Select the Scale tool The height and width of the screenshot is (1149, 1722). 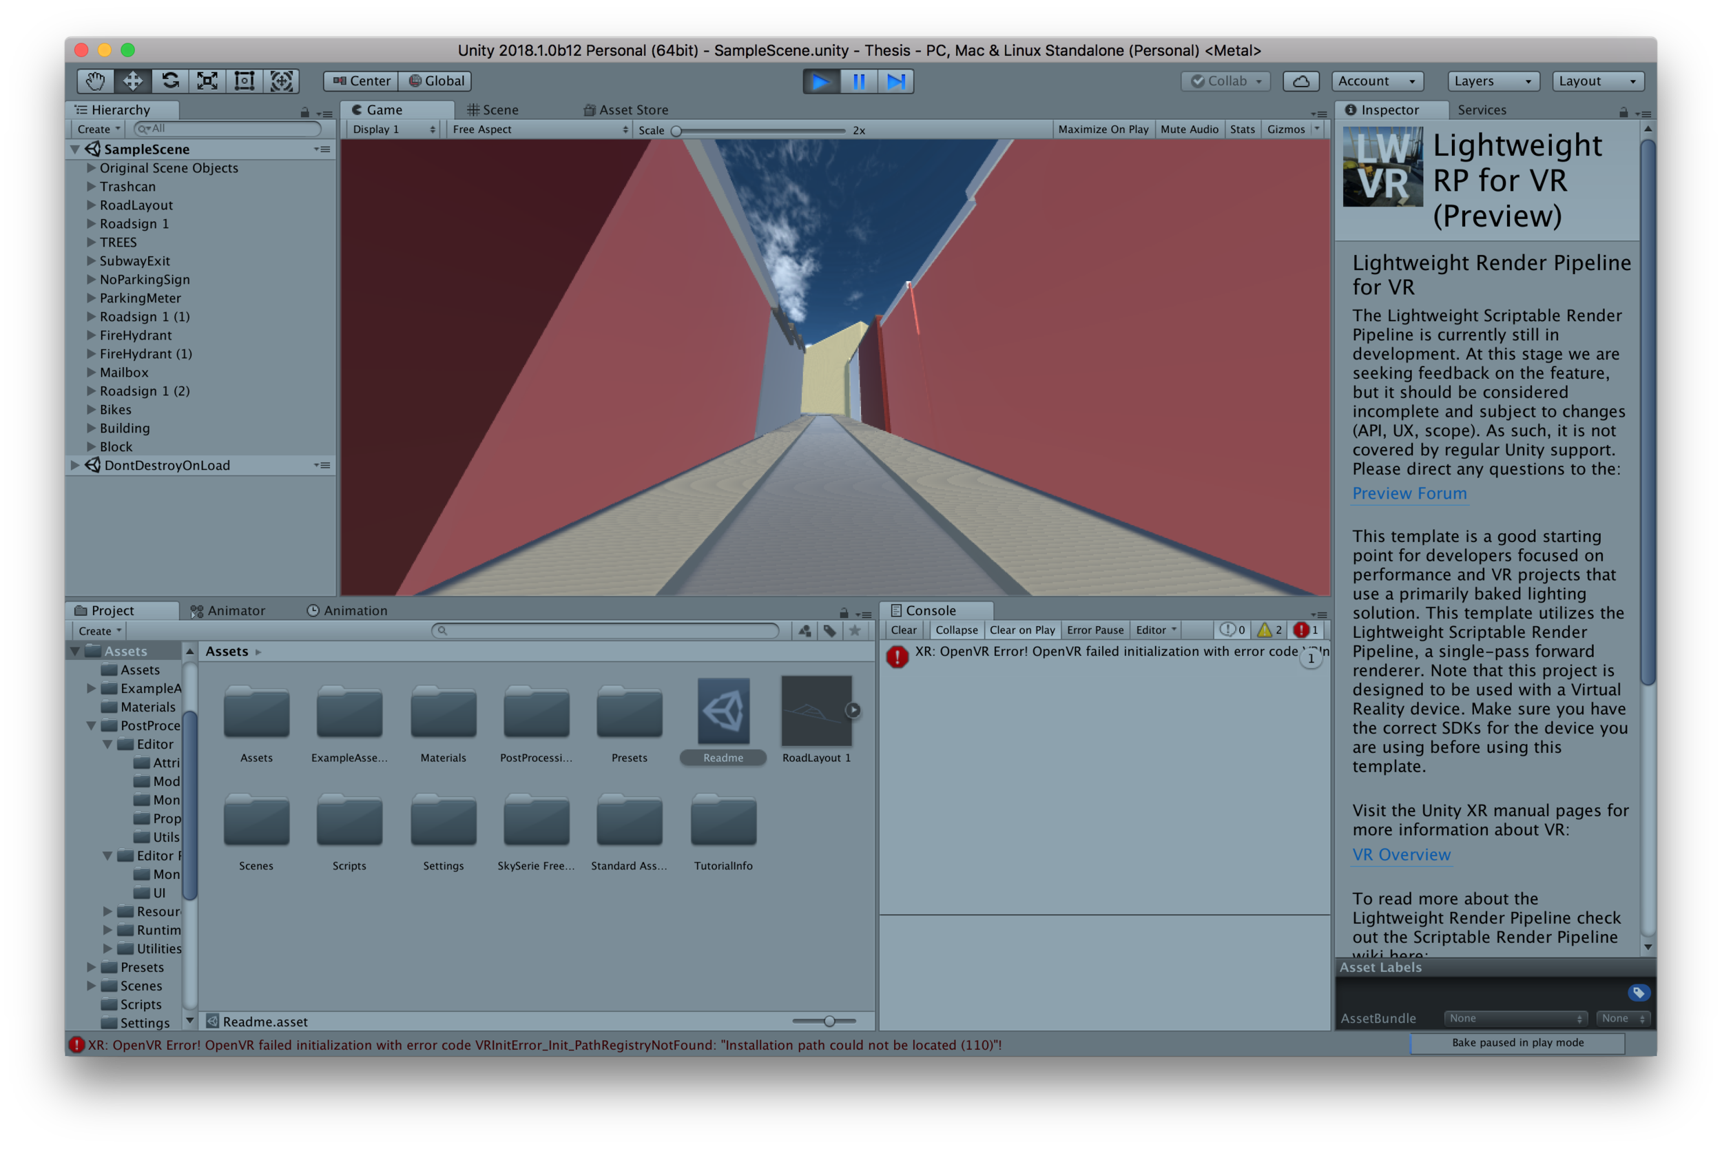coord(207,81)
